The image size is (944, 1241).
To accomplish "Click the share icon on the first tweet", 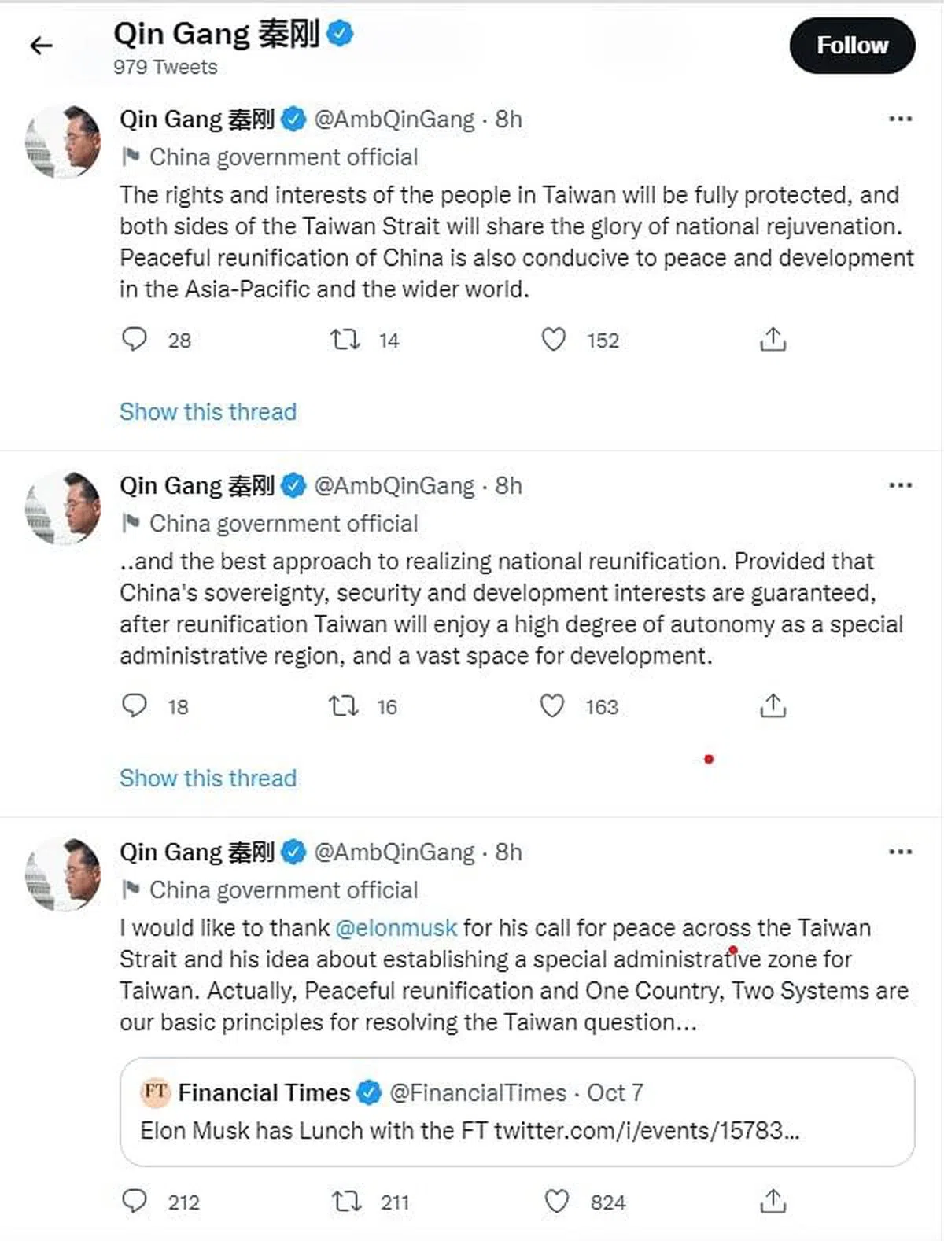I will (773, 339).
